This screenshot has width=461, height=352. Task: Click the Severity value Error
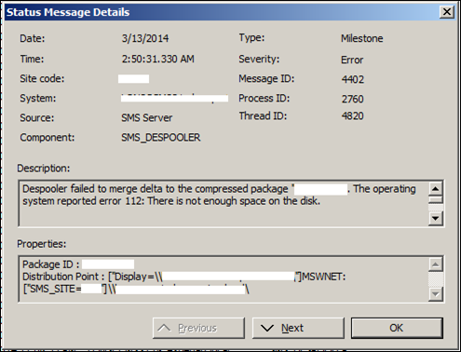pos(352,60)
